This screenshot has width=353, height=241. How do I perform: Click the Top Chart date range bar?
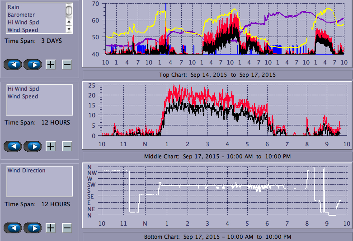point(217,74)
